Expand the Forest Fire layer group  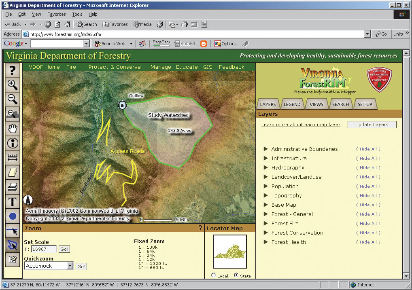tap(265, 223)
